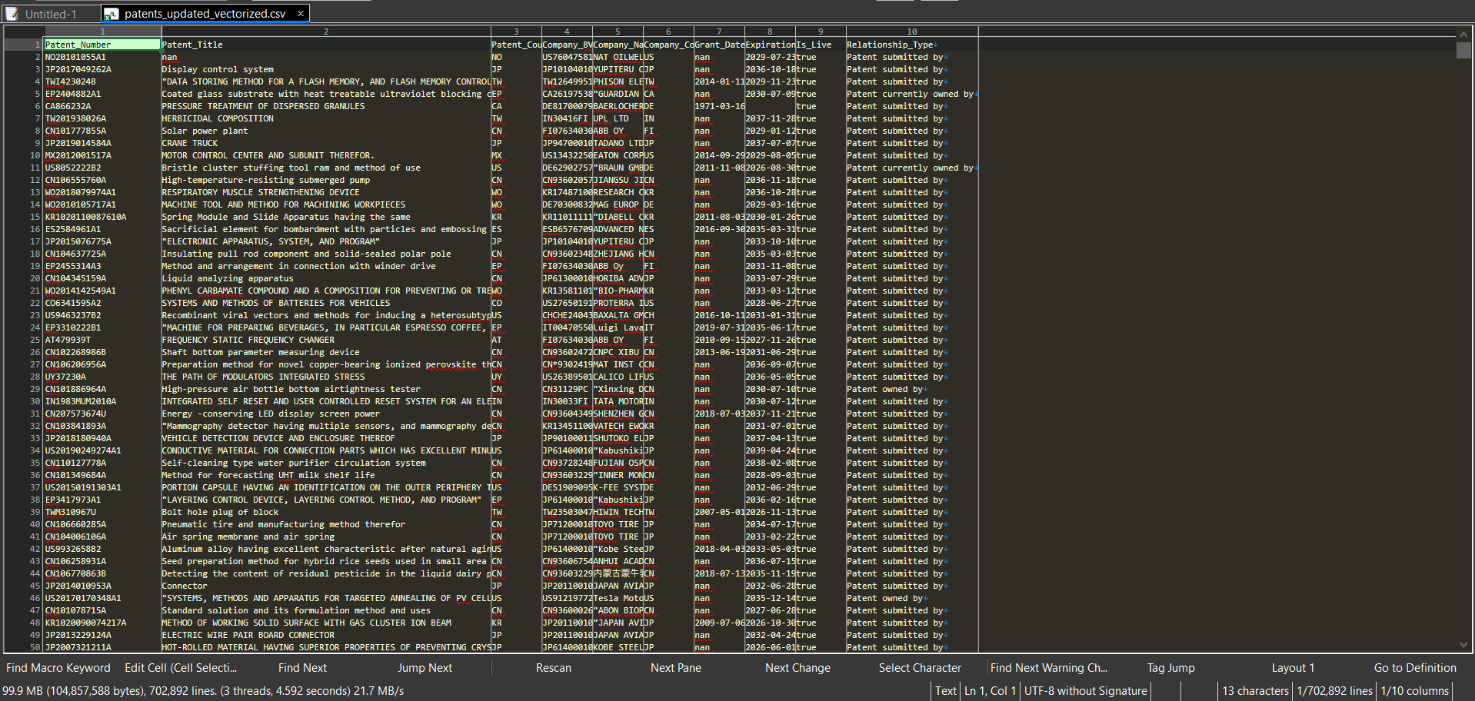This screenshot has height=701, width=1475.
Task: Select column heading 2
Action: 326,32
